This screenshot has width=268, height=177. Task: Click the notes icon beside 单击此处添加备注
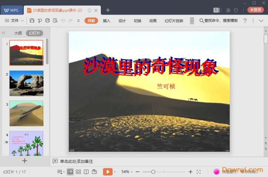point(55,161)
